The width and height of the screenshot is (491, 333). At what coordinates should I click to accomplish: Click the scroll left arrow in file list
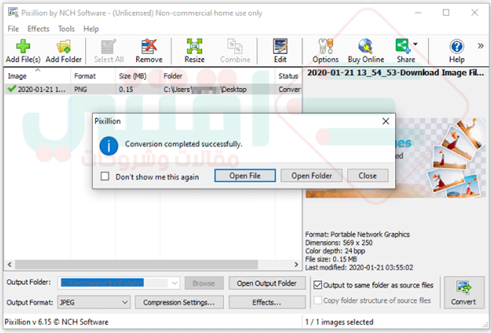pyautogui.click(x=10, y=264)
